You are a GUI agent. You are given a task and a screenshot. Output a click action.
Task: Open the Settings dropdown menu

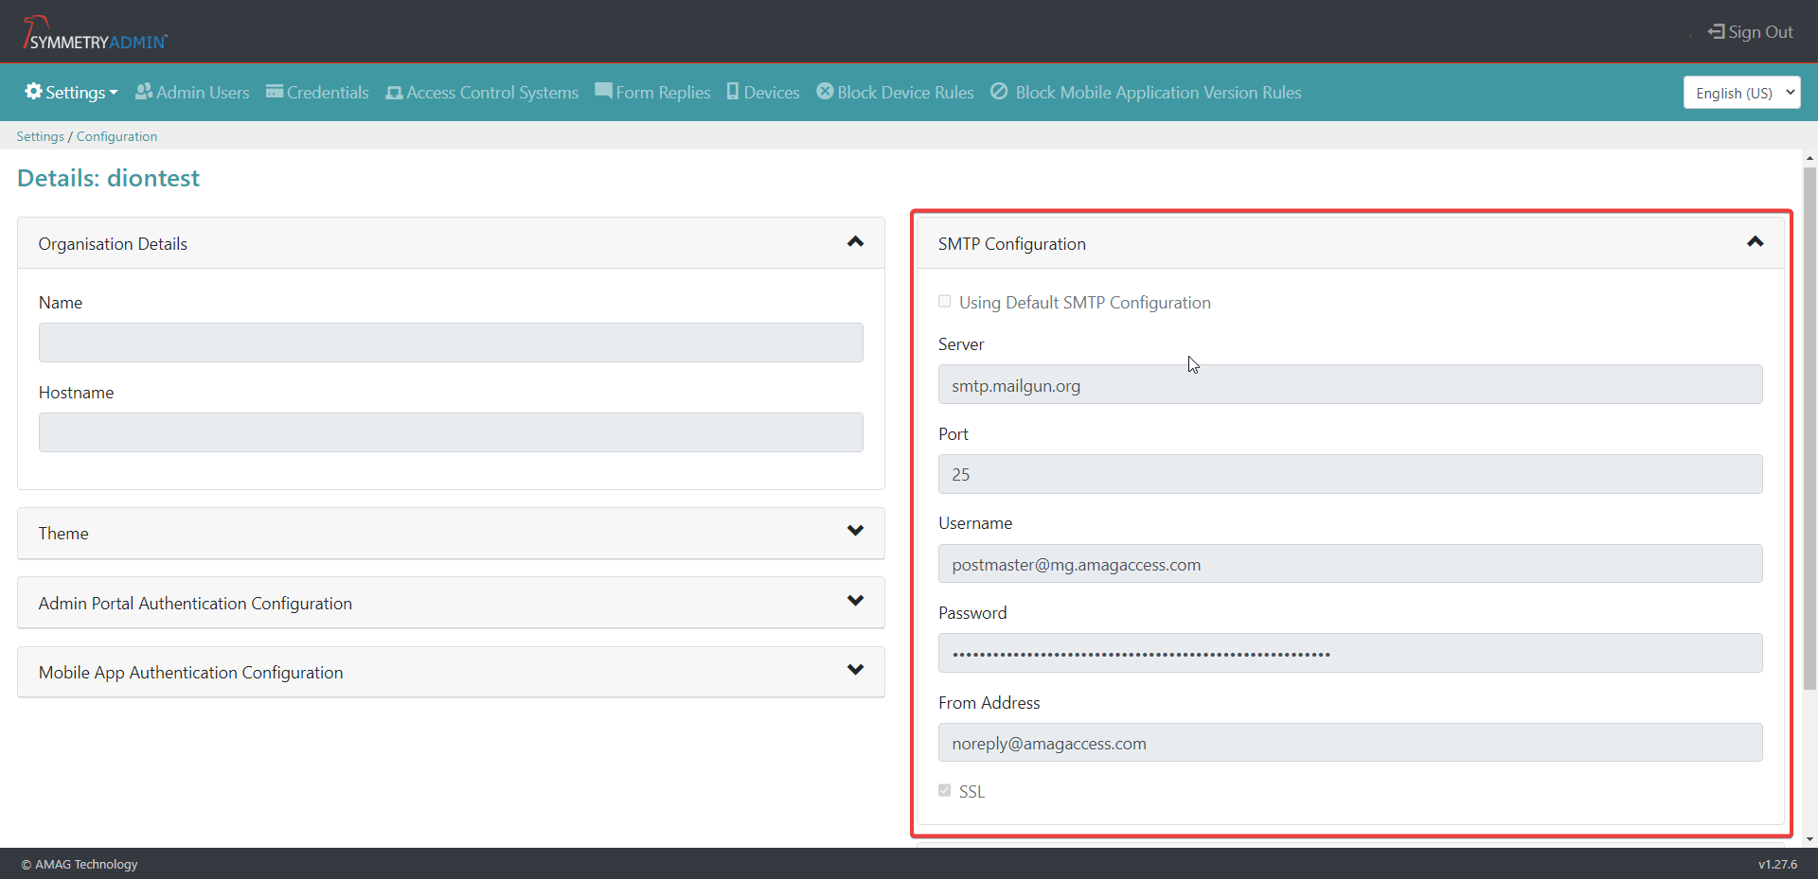(x=72, y=92)
